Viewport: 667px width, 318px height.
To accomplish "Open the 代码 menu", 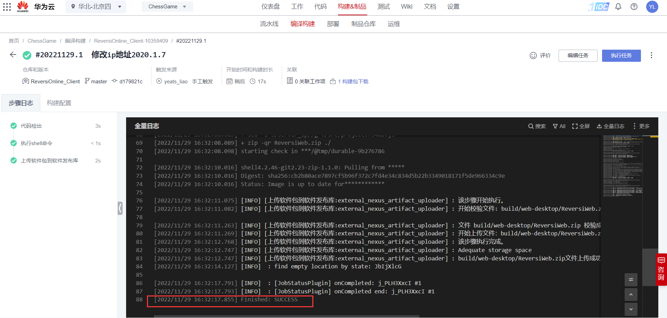I will 320,7.
